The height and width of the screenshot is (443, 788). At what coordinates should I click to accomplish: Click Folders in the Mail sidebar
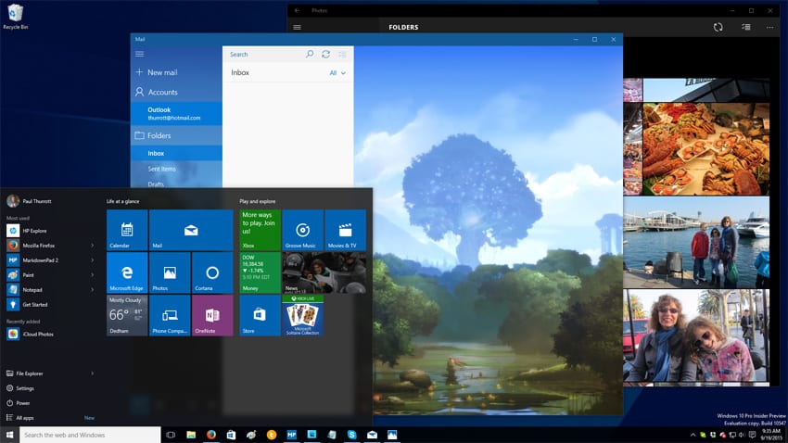[x=176, y=135]
